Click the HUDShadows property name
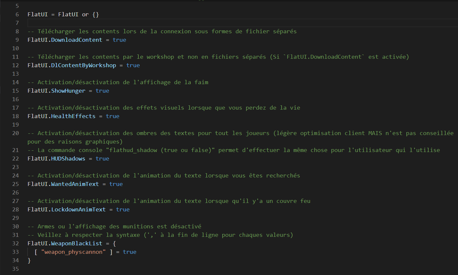This screenshot has width=458, height=275. click(x=68, y=159)
